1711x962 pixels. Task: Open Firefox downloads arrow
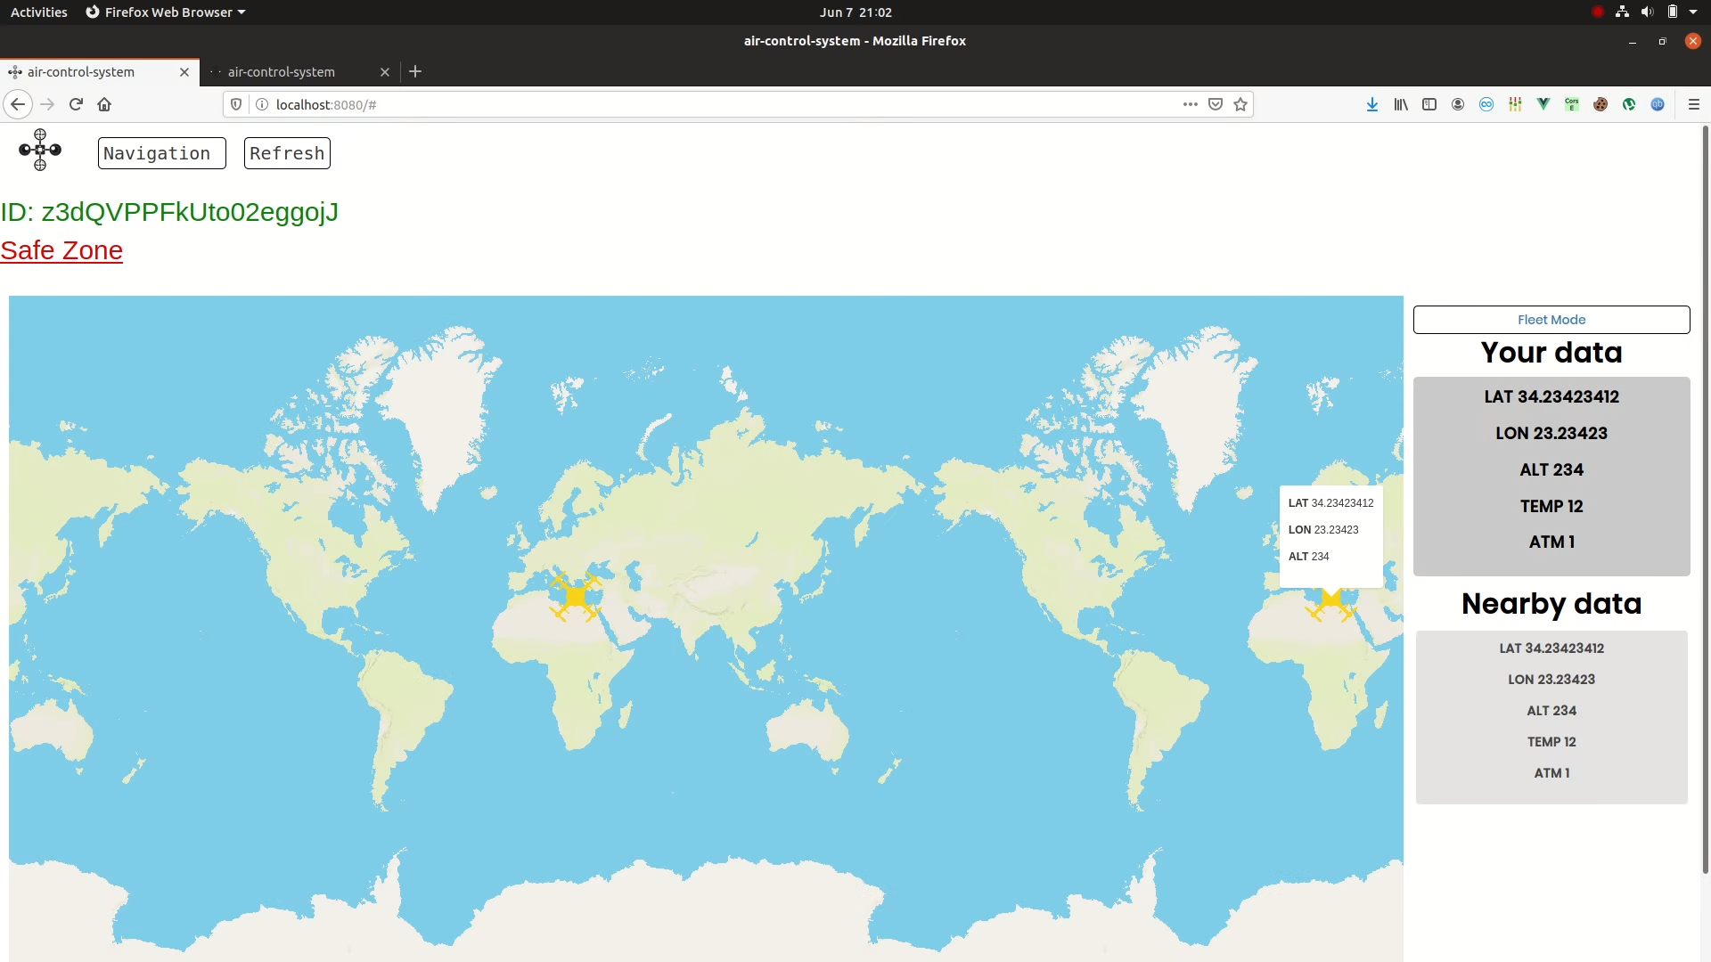point(1372,104)
